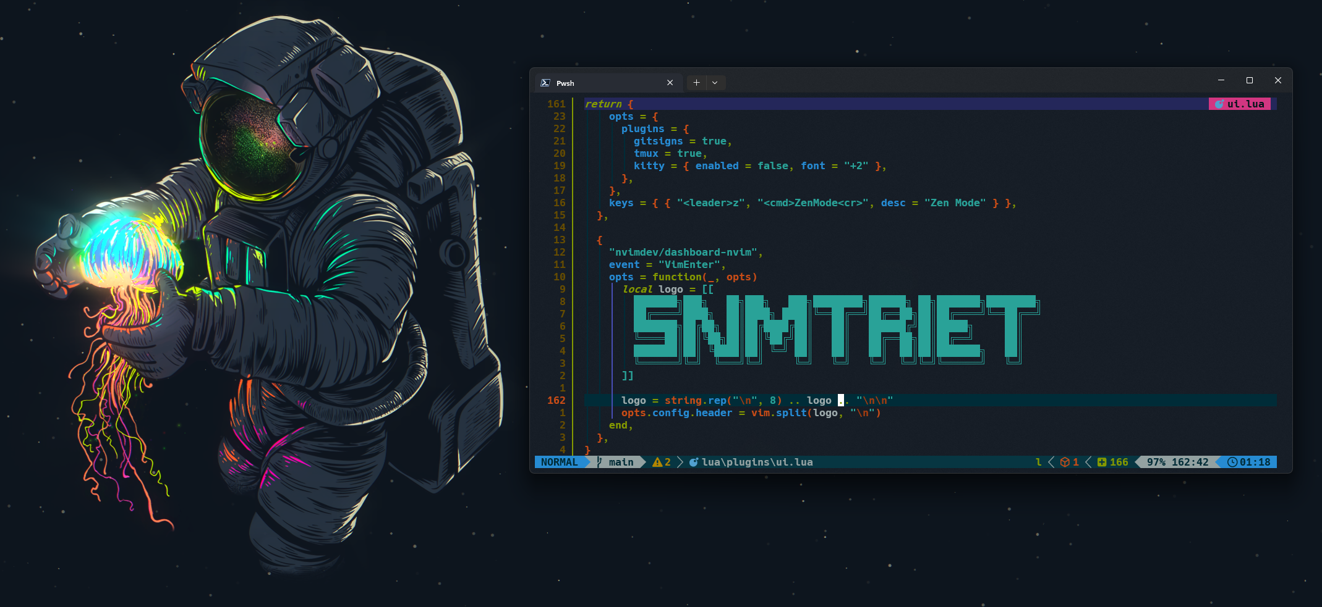The width and height of the screenshot is (1322, 607).
Task: Close the terminal window
Action: pos(1278,80)
